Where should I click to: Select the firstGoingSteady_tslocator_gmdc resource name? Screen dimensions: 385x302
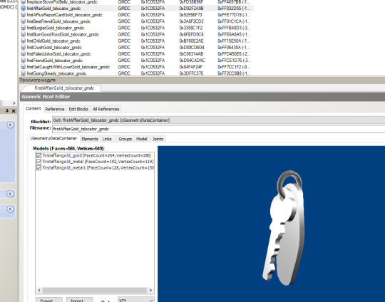(56, 73)
